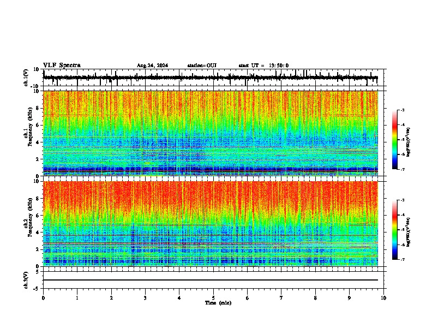Image resolution: width=432 pixels, height=334 pixels.
Task: Click time-axis tick label "1"
Action: coord(77,298)
